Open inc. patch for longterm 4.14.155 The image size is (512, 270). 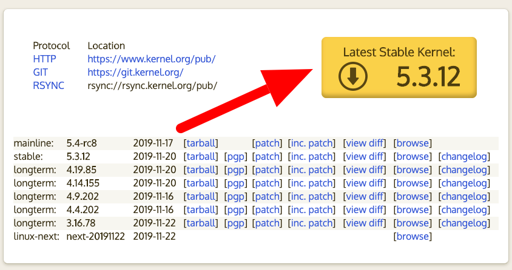click(312, 183)
